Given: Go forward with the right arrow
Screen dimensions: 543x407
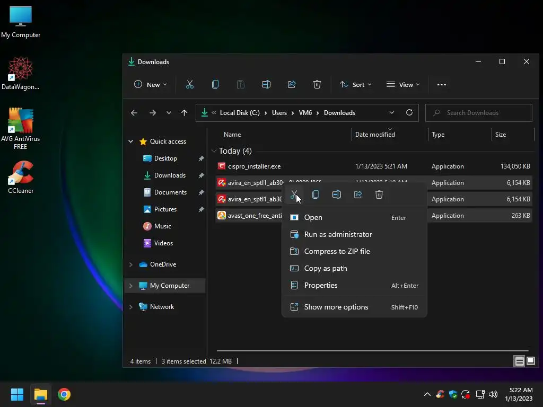Looking at the screenshot, I should click(152, 113).
